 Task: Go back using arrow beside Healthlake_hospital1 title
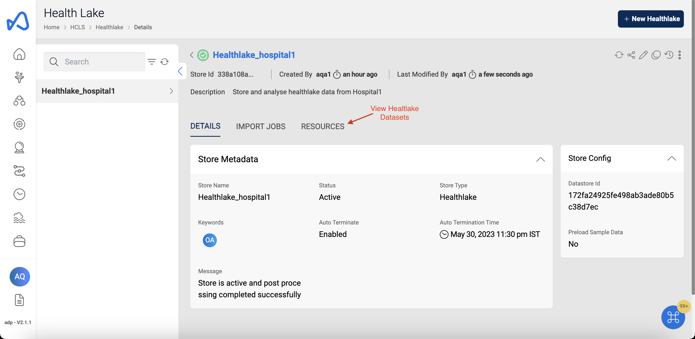(x=192, y=55)
